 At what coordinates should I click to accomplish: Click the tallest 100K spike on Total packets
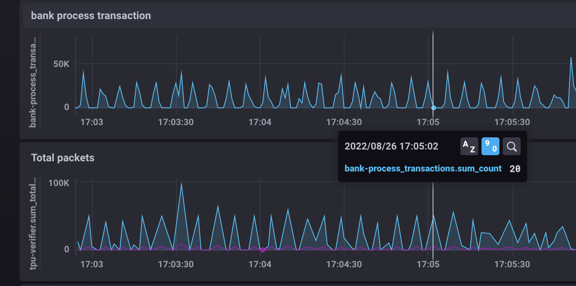point(182,184)
